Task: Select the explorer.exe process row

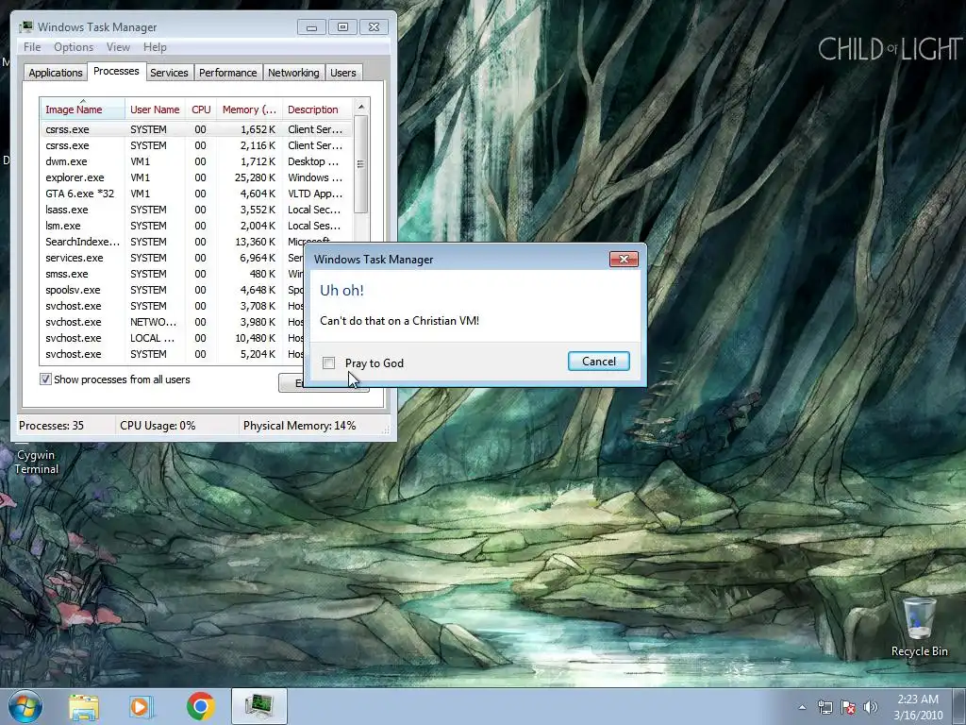Action: coord(196,177)
